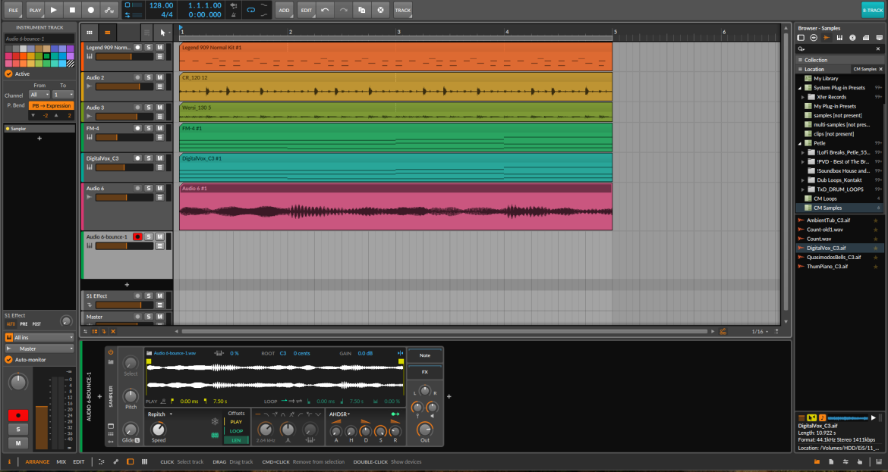Click the Audio 6-bounce-1.wav file name in sampler

175,353
